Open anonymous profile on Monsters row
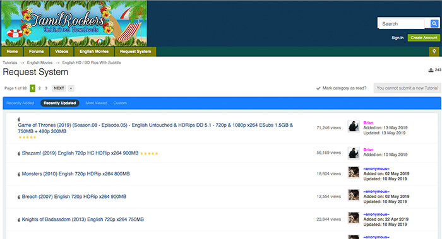This screenshot has height=239, width=442. point(376,168)
